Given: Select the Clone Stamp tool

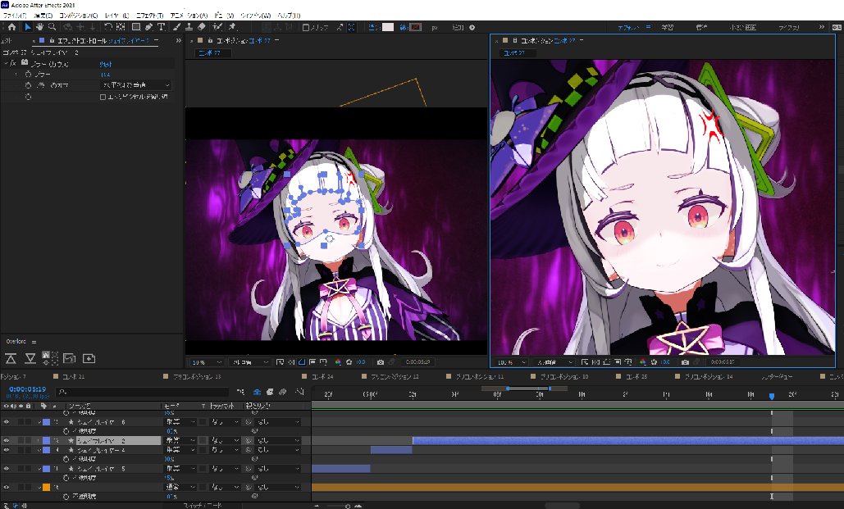Looking at the screenshot, I should [x=189, y=27].
